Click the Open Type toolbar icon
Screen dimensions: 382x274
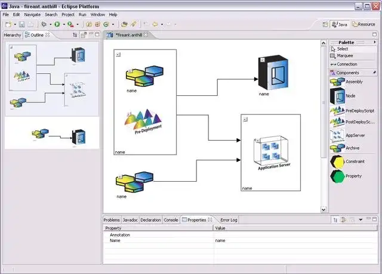(124, 24)
